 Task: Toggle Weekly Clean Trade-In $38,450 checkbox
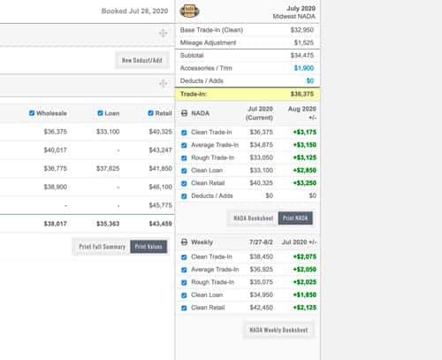[184, 257]
